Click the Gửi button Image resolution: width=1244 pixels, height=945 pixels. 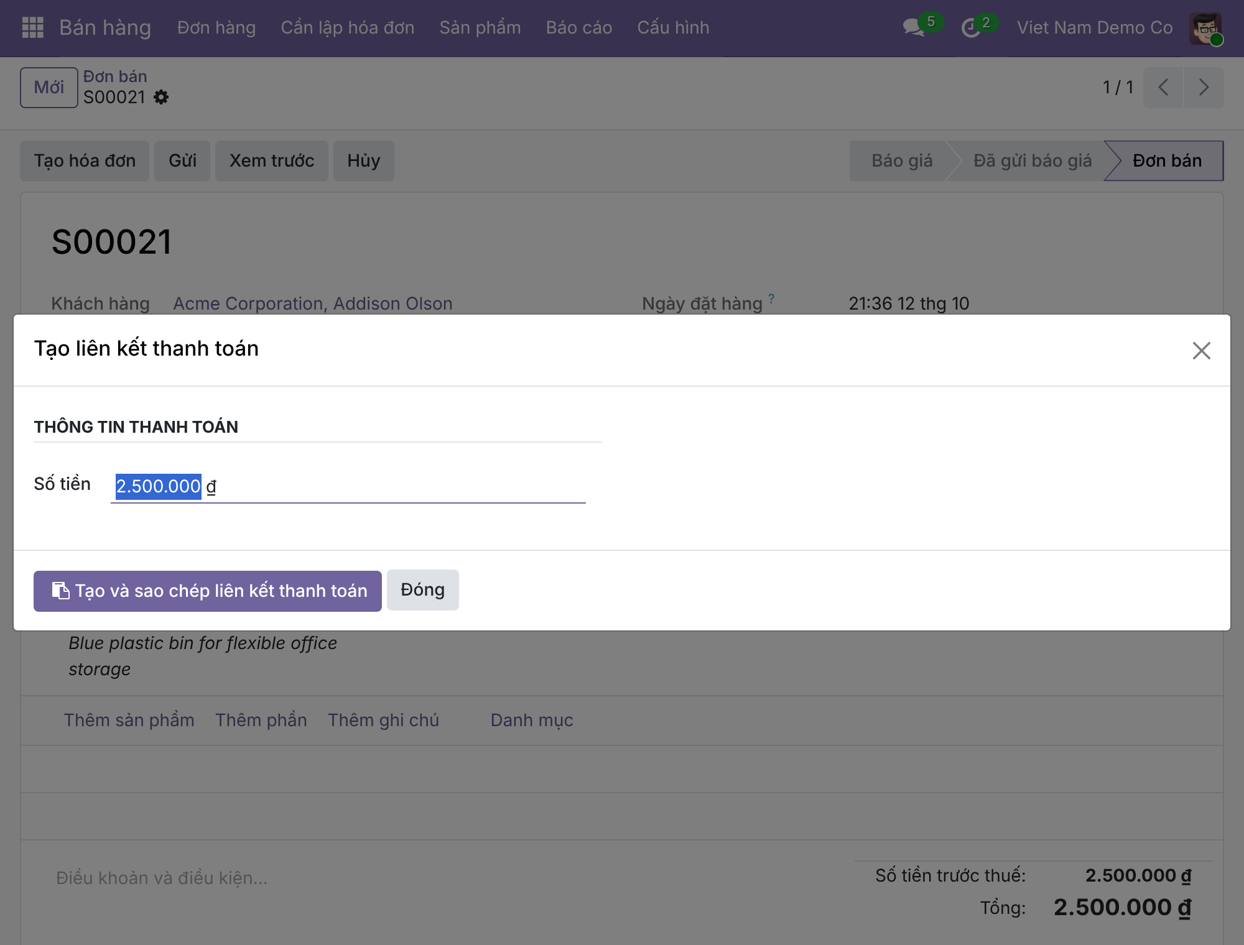[x=182, y=160]
